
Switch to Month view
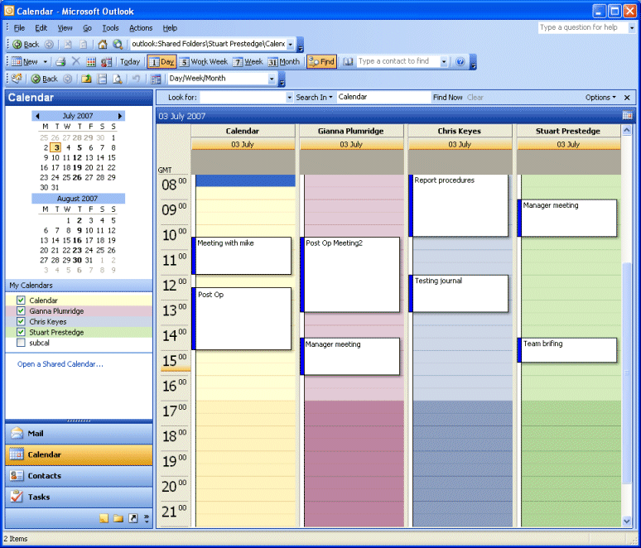(x=284, y=62)
